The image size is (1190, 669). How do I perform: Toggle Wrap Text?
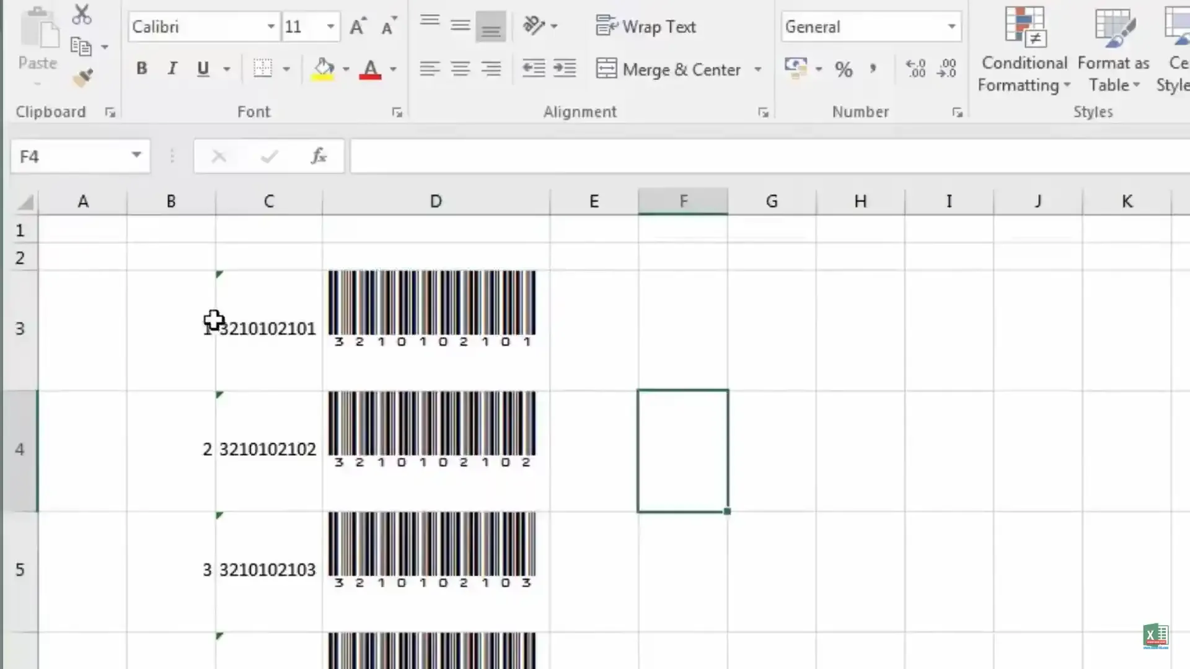646,27
